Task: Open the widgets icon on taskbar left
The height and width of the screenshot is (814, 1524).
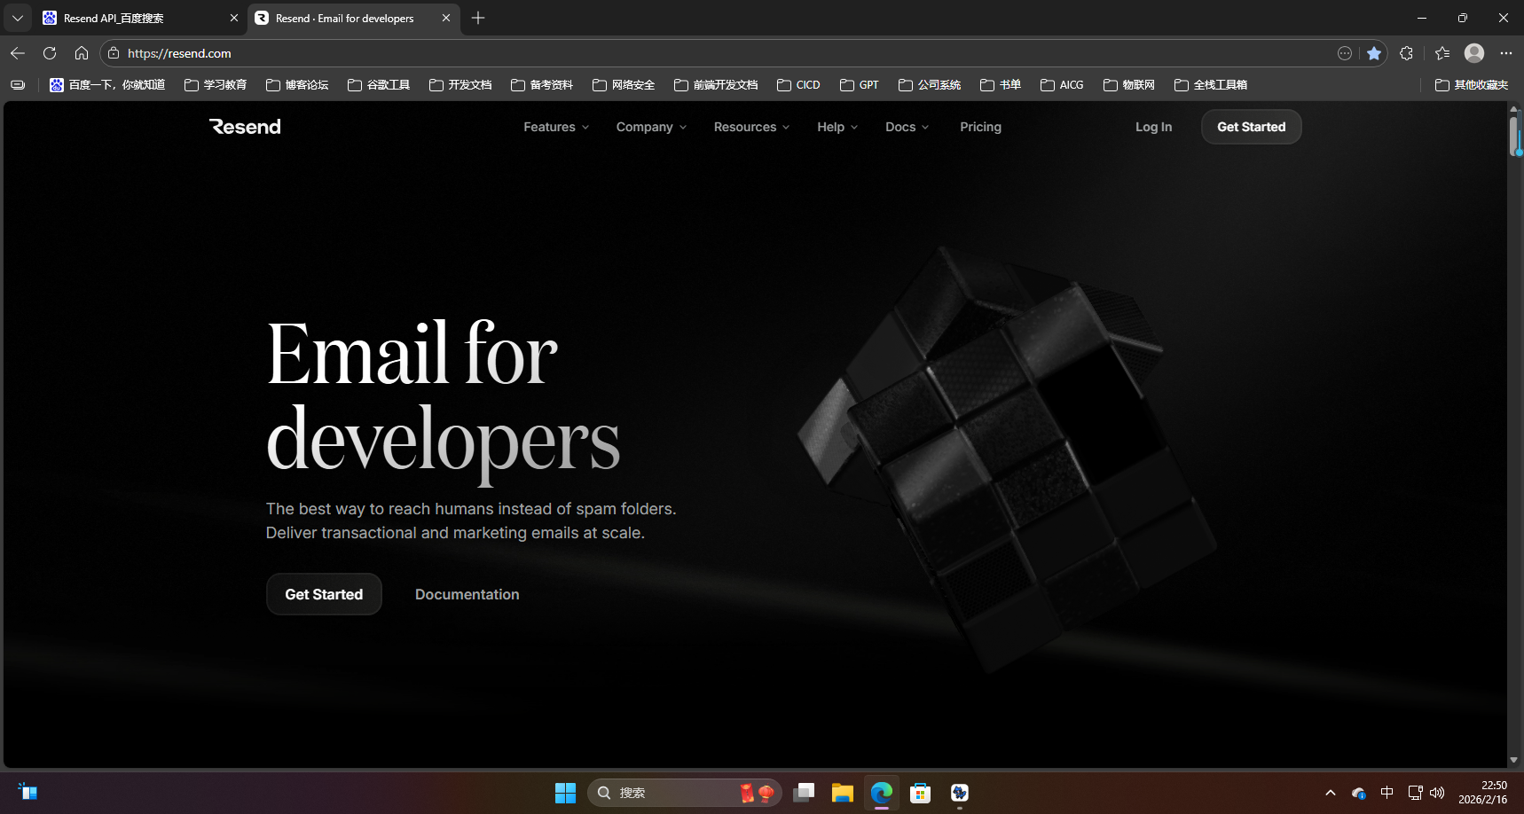Action: 27,792
